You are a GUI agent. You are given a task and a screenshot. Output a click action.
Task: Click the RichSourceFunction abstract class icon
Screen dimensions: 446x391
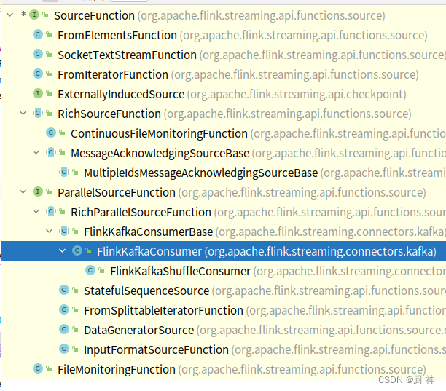(38, 113)
